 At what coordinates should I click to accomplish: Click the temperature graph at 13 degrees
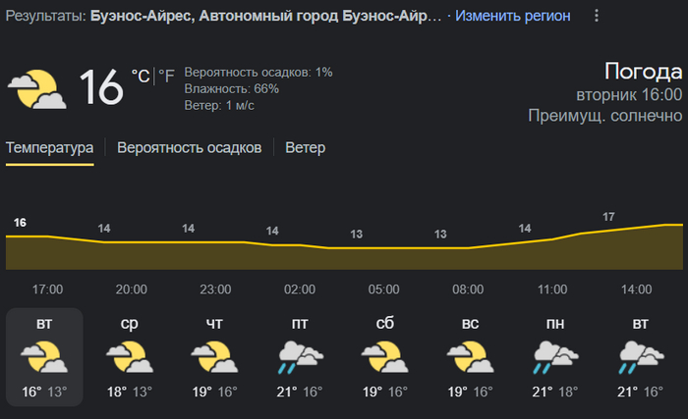(x=357, y=247)
